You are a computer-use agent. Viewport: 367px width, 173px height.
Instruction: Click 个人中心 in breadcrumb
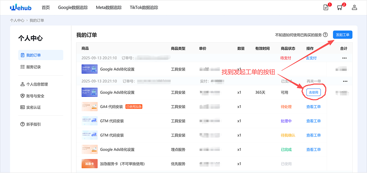17,21
